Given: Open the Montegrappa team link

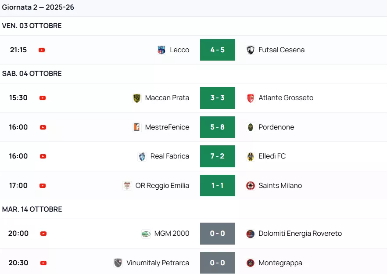Looking at the screenshot, I should [280, 263].
